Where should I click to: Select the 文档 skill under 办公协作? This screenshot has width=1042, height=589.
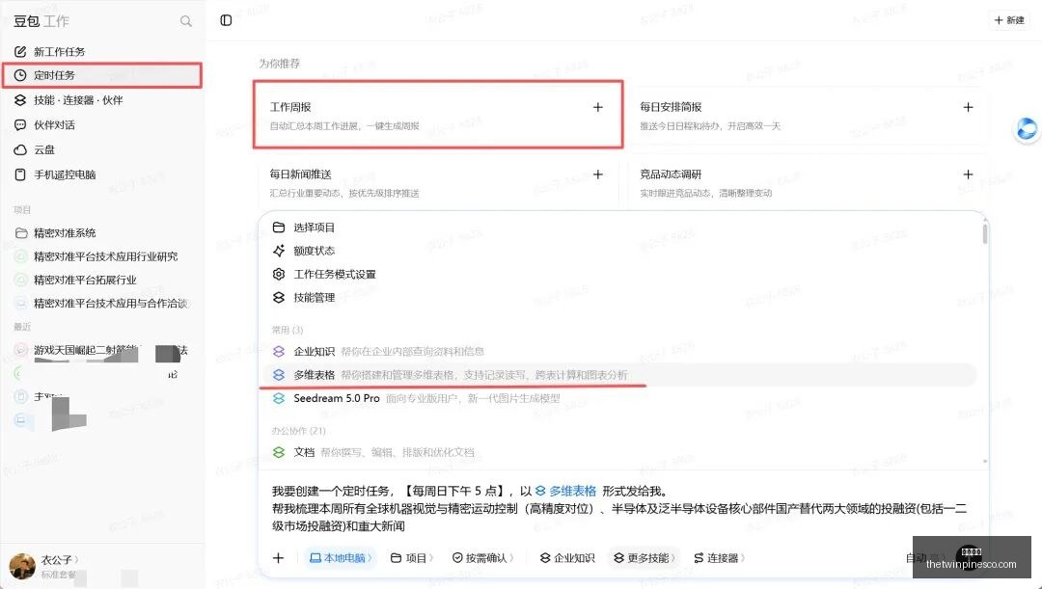[x=619, y=452]
